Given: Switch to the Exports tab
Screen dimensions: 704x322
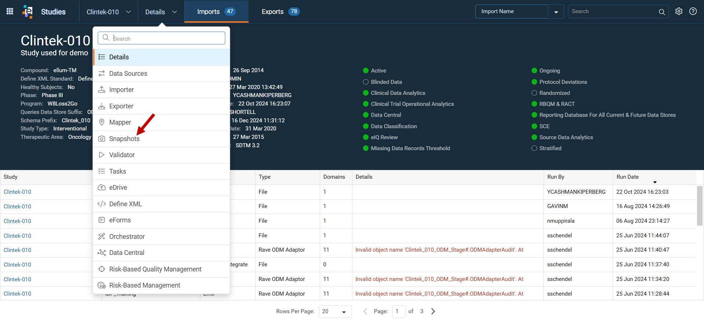Looking at the screenshot, I should tap(280, 12).
